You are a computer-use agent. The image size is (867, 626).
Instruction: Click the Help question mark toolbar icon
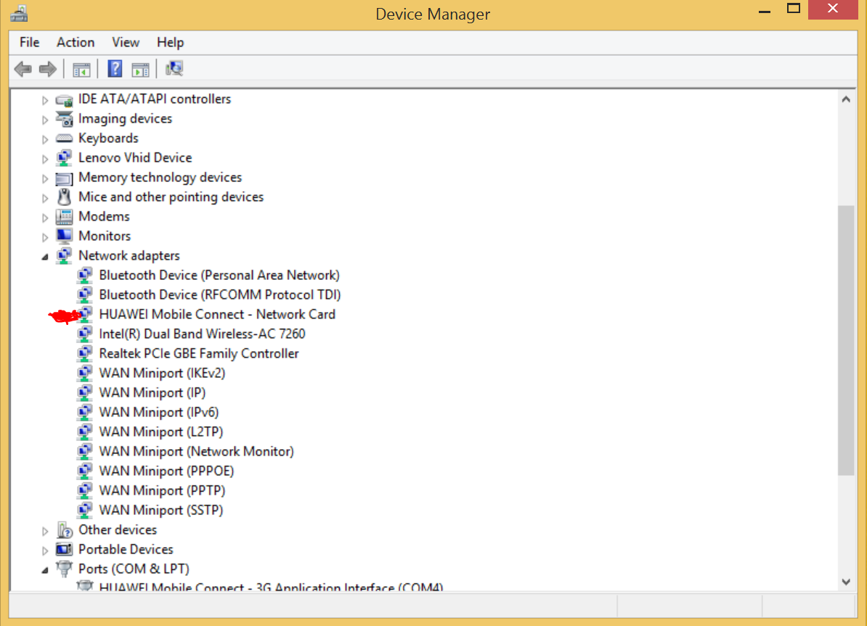115,69
